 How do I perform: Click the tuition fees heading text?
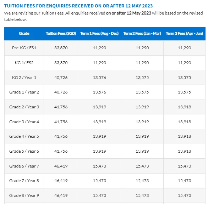click(78, 6)
